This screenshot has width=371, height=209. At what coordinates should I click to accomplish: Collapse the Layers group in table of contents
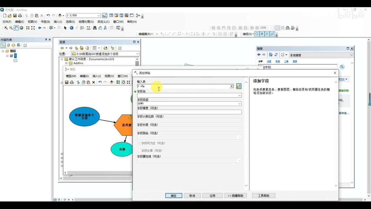(3, 51)
